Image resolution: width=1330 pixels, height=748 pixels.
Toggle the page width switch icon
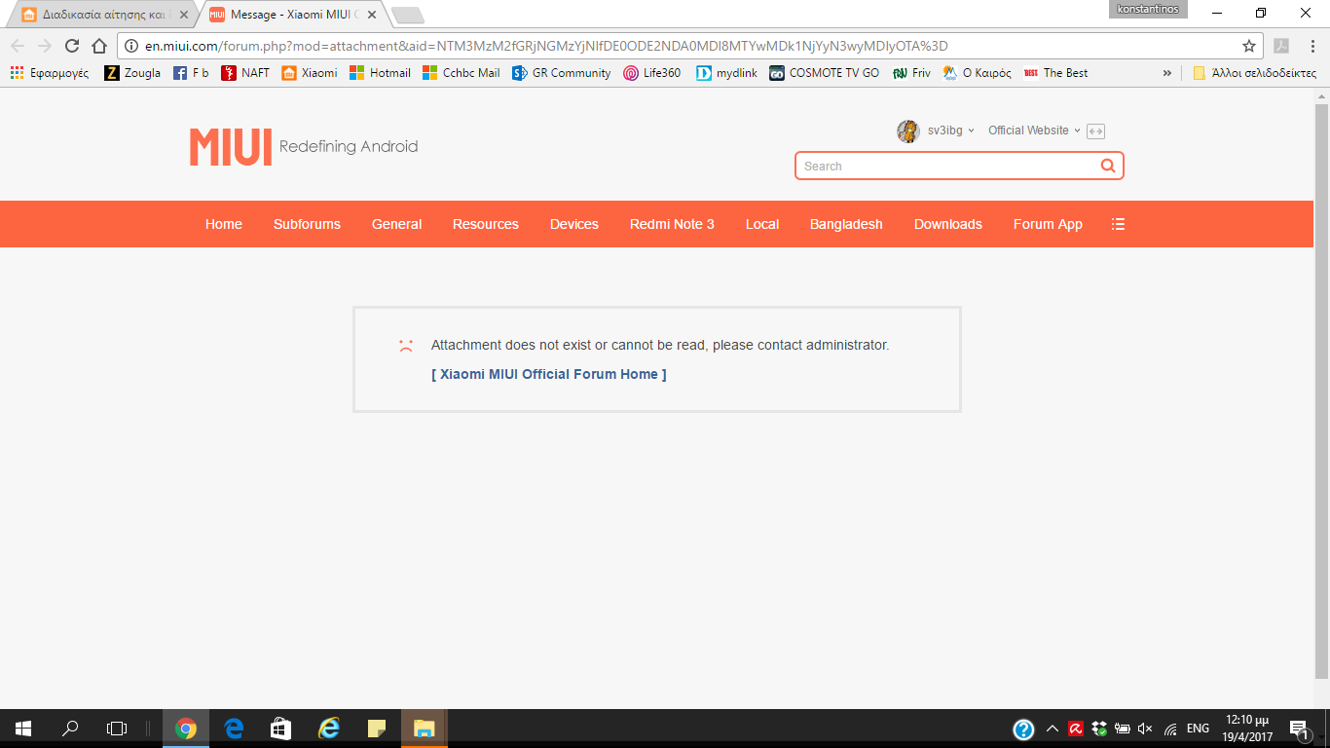click(1096, 131)
